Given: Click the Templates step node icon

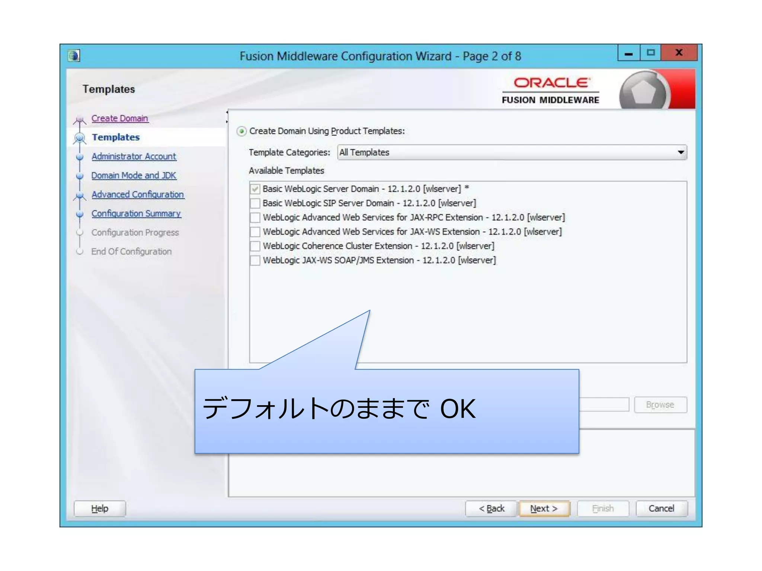Looking at the screenshot, I should pyautogui.click(x=79, y=138).
